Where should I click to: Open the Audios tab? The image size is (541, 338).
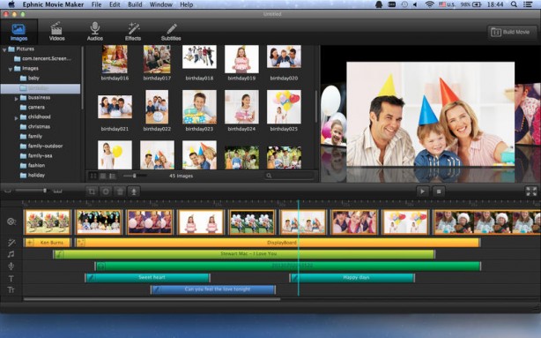(x=95, y=32)
